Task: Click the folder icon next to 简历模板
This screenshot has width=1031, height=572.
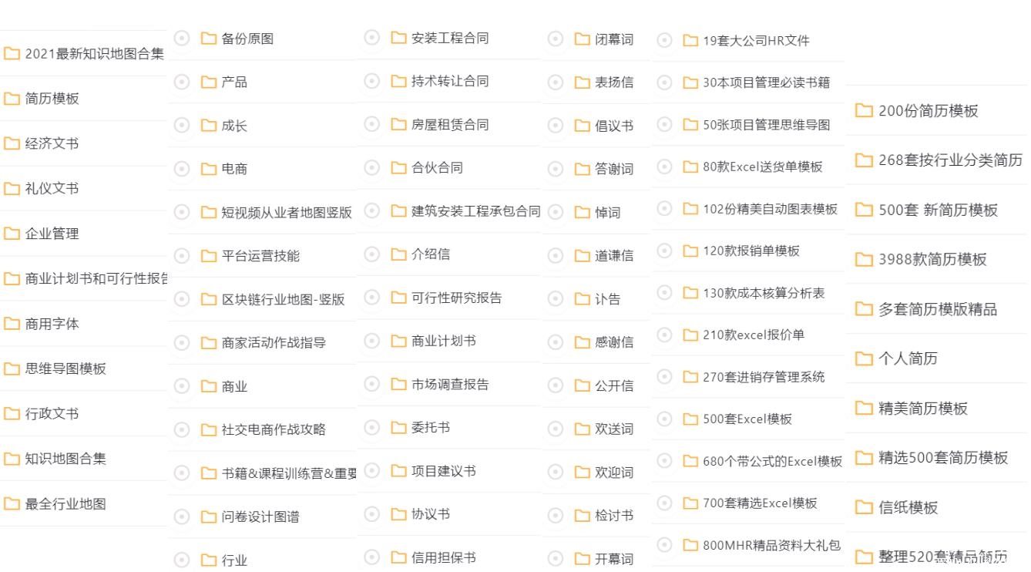Action: (12, 99)
